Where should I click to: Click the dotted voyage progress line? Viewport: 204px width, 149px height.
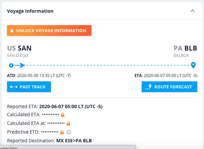click(108, 65)
